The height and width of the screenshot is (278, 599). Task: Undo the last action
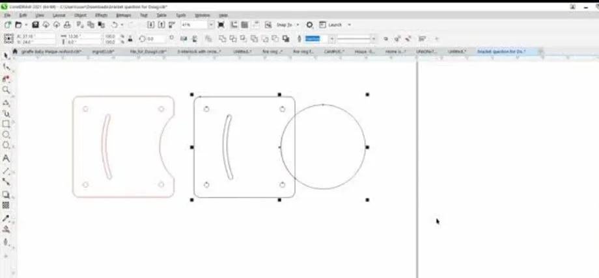pos(115,25)
